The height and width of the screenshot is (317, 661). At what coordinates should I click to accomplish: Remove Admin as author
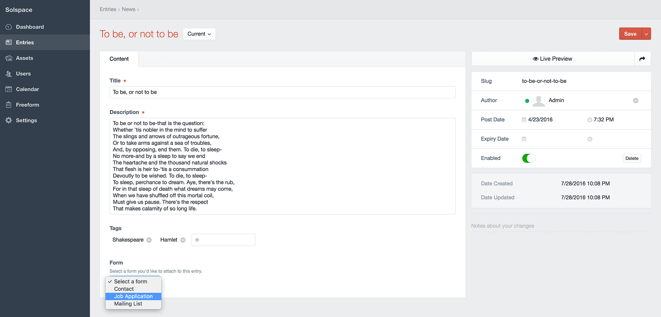[636, 101]
